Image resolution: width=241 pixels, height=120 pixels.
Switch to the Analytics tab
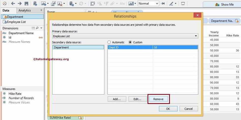tap(25, 10)
